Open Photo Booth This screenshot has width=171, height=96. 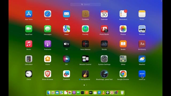[104, 29]
